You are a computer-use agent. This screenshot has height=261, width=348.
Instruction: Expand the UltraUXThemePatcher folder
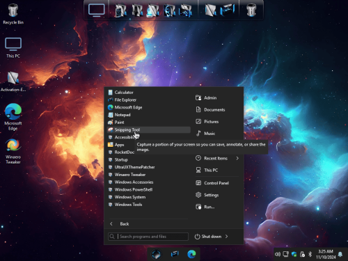(x=148, y=167)
